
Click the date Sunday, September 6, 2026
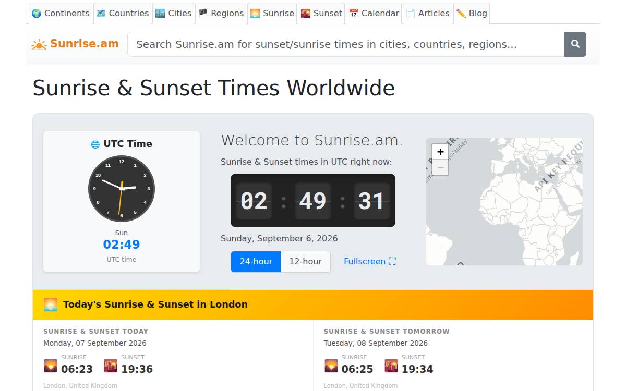pyautogui.click(x=279, y=239)
